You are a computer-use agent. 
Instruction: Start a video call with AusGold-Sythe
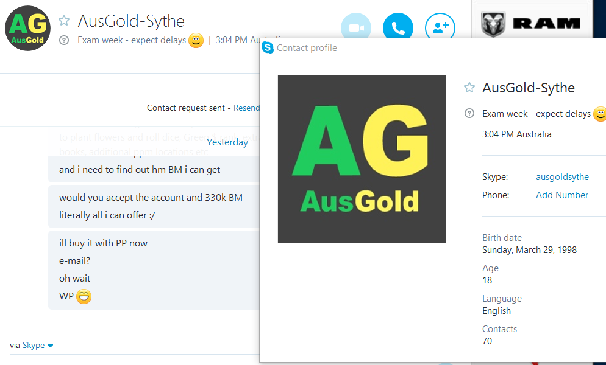point(355,28)
